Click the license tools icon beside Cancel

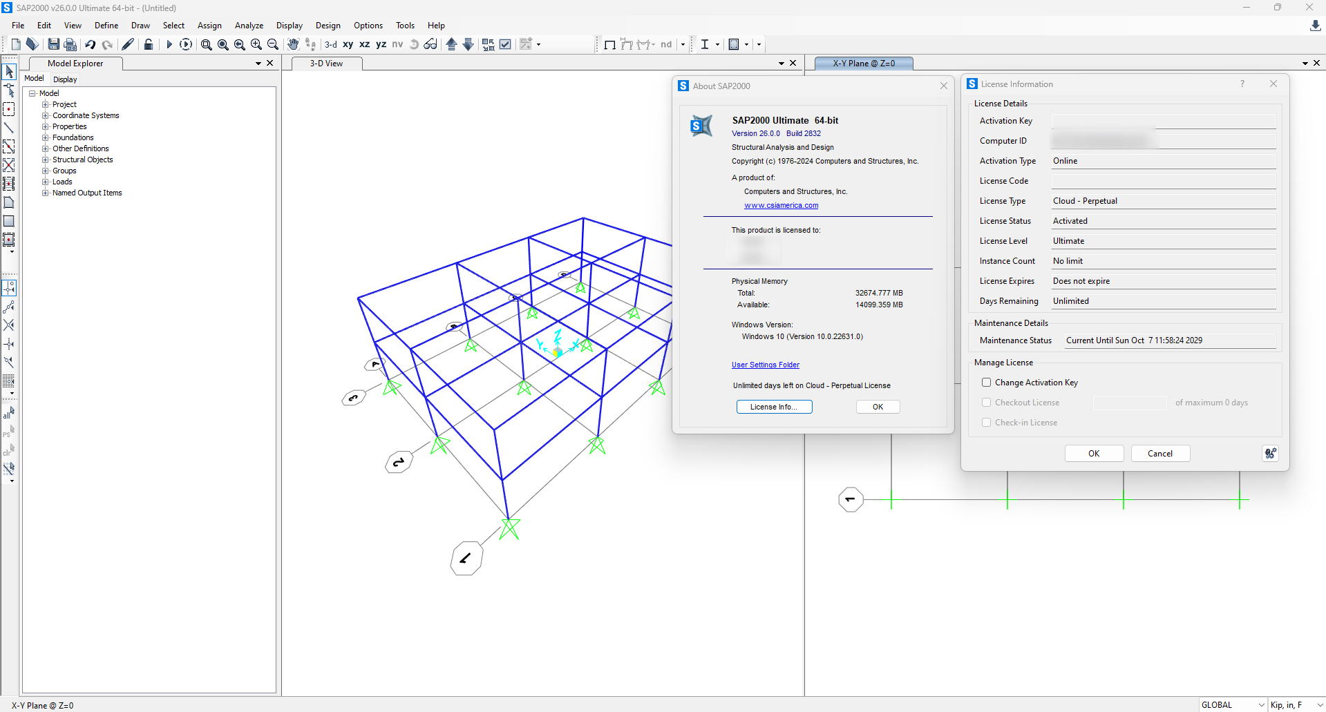pyautogui.click(x=1270, y=453)
